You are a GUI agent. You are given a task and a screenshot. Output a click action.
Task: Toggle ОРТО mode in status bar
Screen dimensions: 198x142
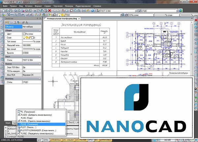90,140
